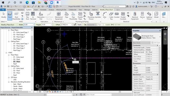Click the keyword search field
The image size is (170, 96).
click(114, 6)
